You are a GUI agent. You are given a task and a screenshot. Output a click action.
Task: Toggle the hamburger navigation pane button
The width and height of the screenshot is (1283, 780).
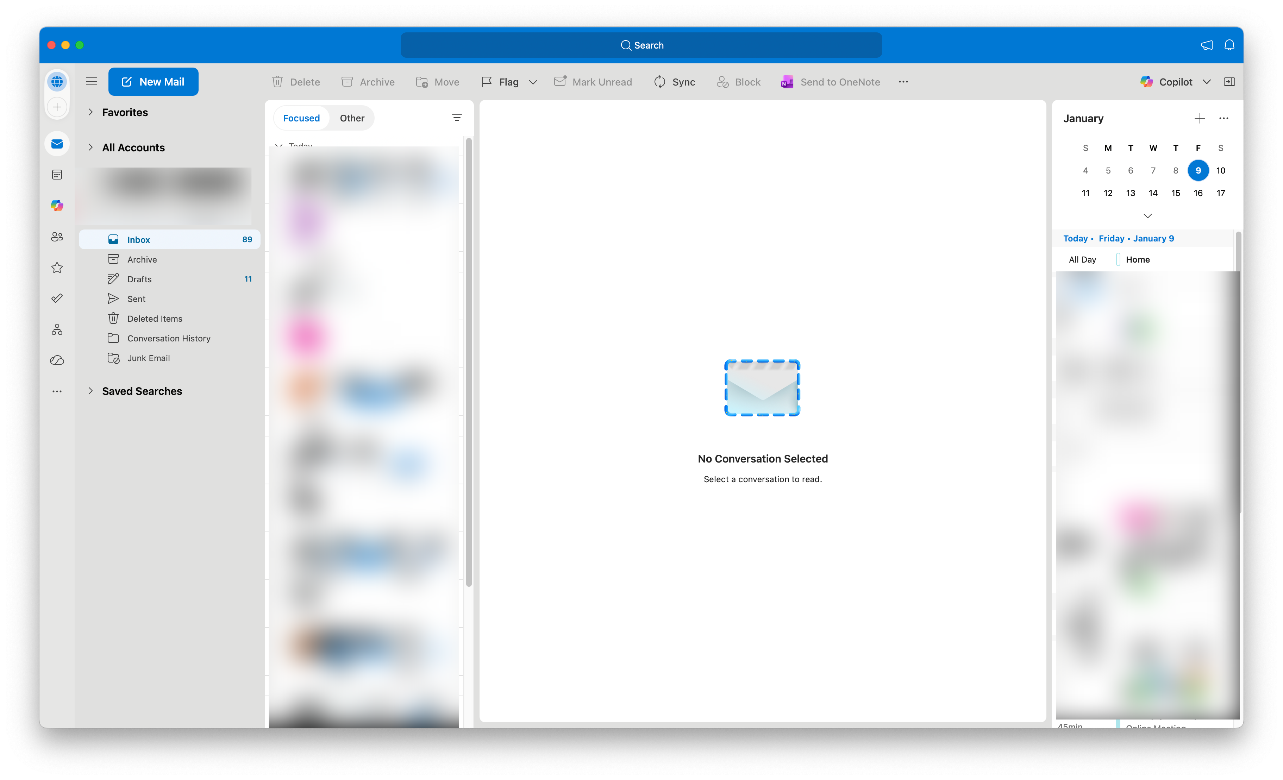pos(92,81)
